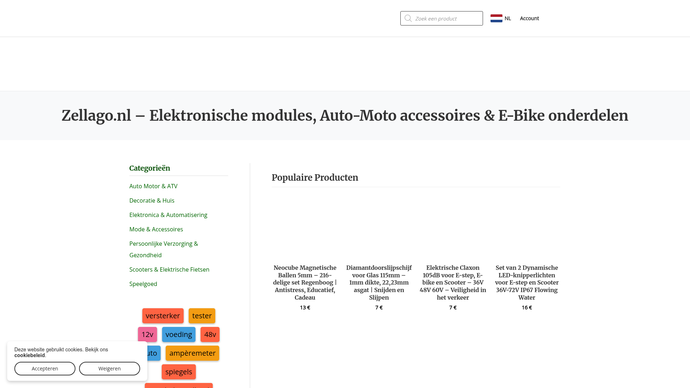
Task: Click the '13 €' price
Action: [305, 308]
